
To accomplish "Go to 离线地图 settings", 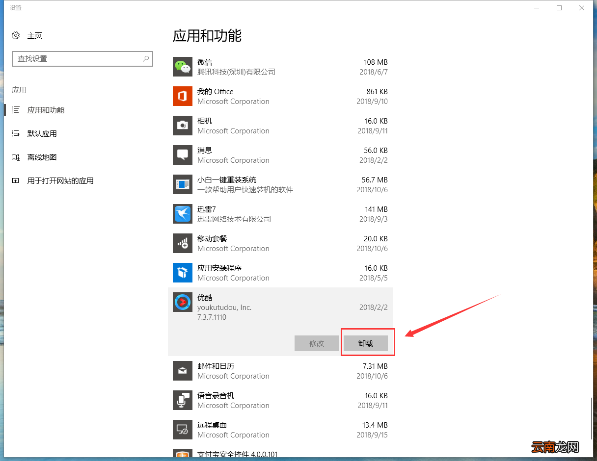I will [42, 157].
